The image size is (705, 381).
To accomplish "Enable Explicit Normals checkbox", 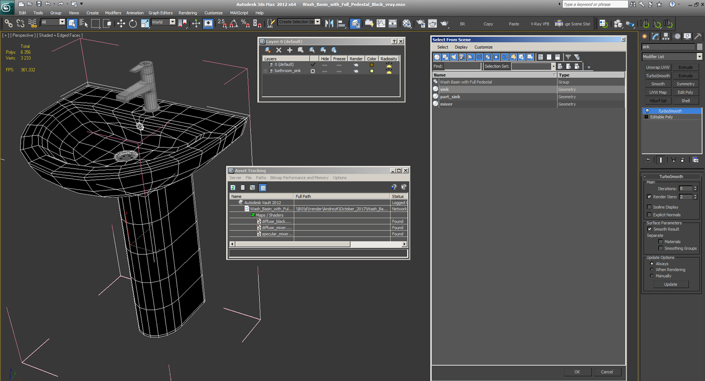I will [x=649, y=215].
